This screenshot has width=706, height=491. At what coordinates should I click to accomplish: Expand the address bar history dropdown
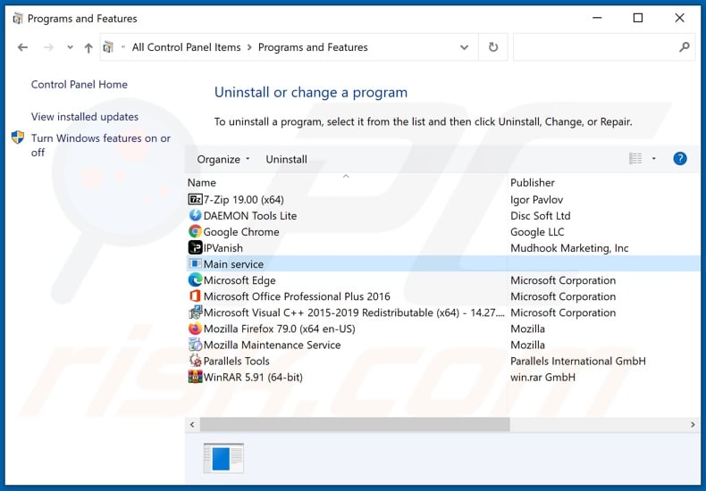click(x=464, y=47)
